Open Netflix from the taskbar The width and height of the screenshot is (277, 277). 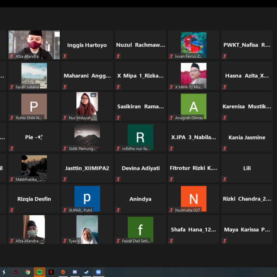pos(51,272)
